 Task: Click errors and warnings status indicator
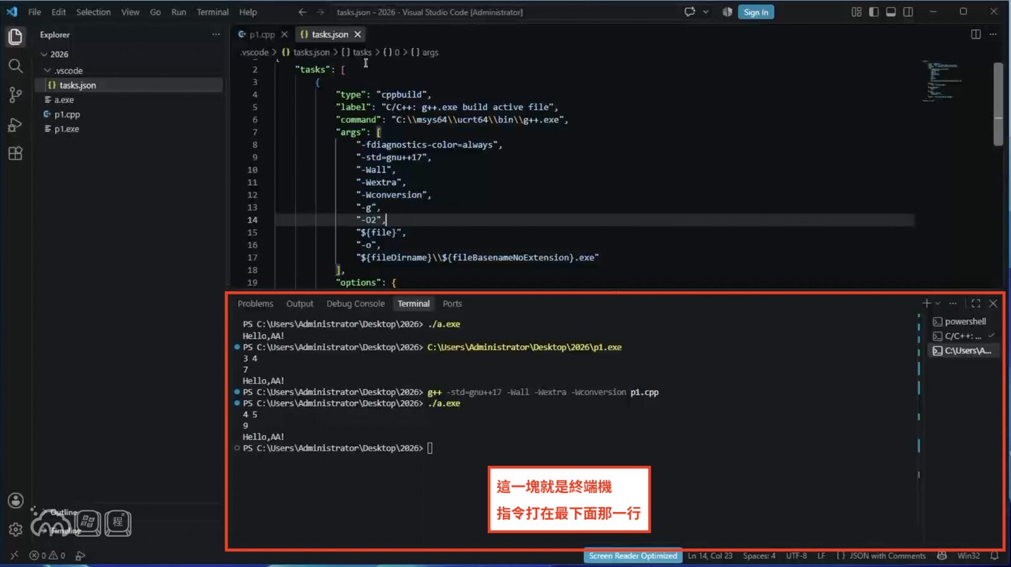pos(47,556)
